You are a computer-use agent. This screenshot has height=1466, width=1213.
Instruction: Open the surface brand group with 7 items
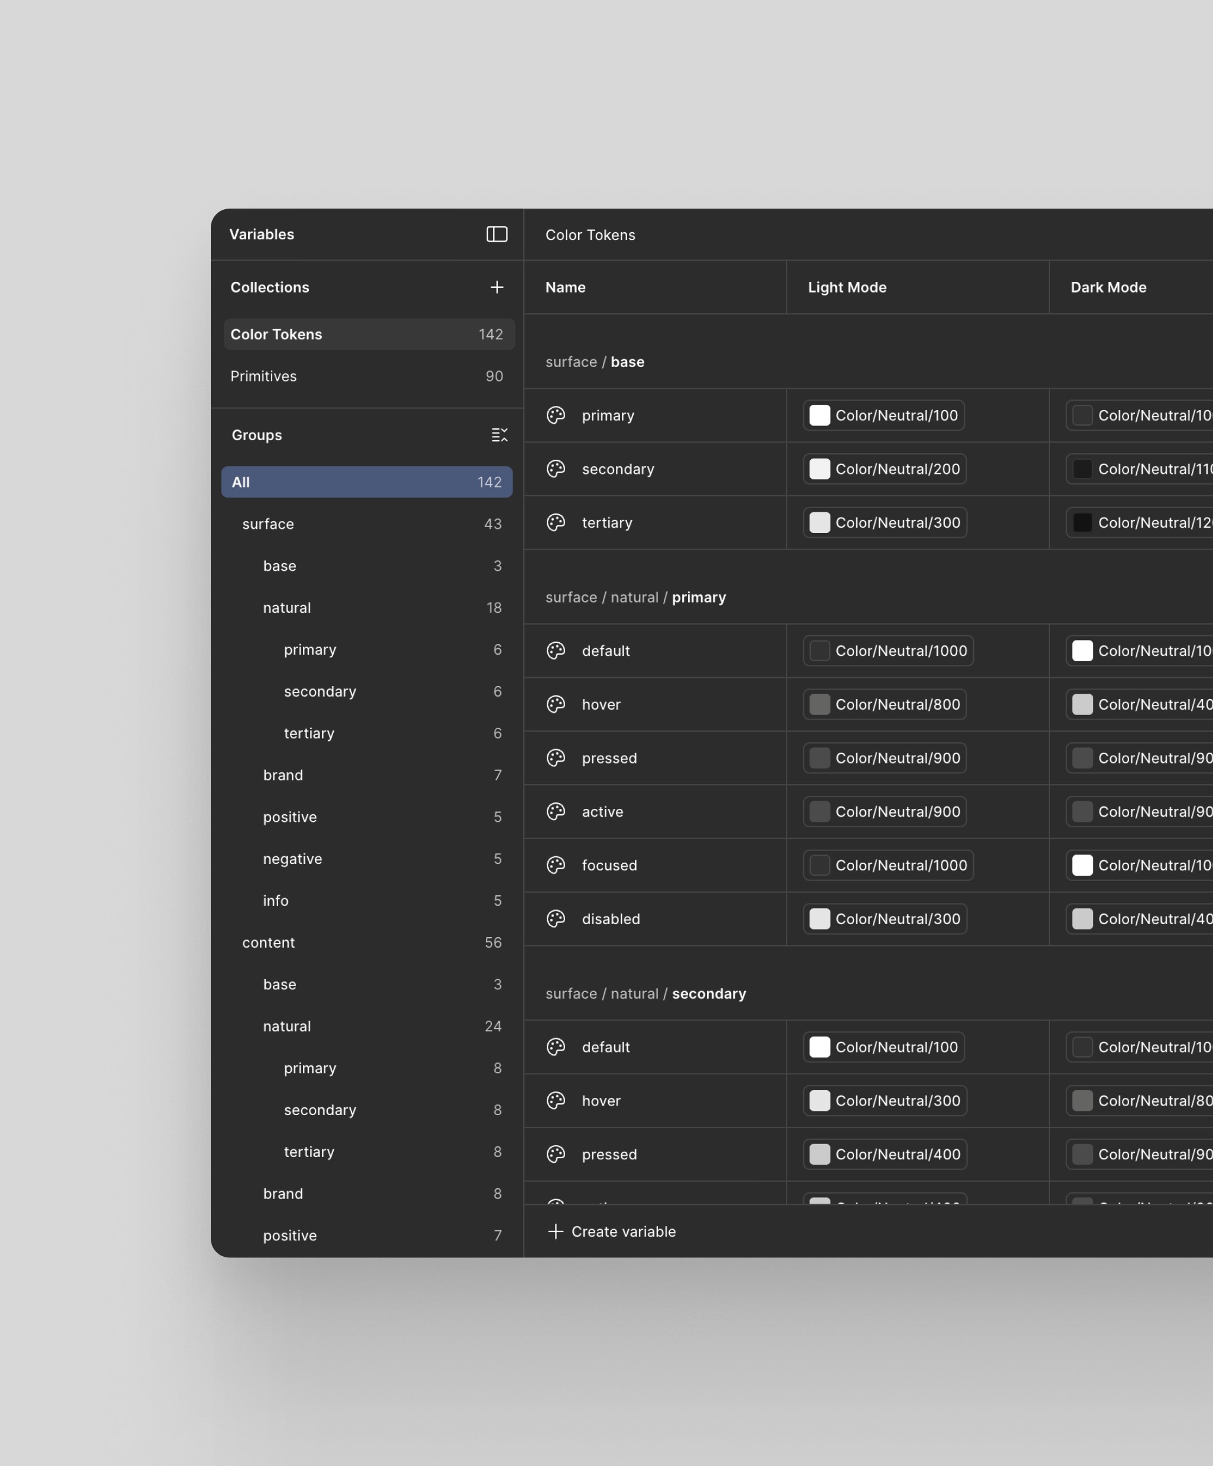click(x=283, y=775)
